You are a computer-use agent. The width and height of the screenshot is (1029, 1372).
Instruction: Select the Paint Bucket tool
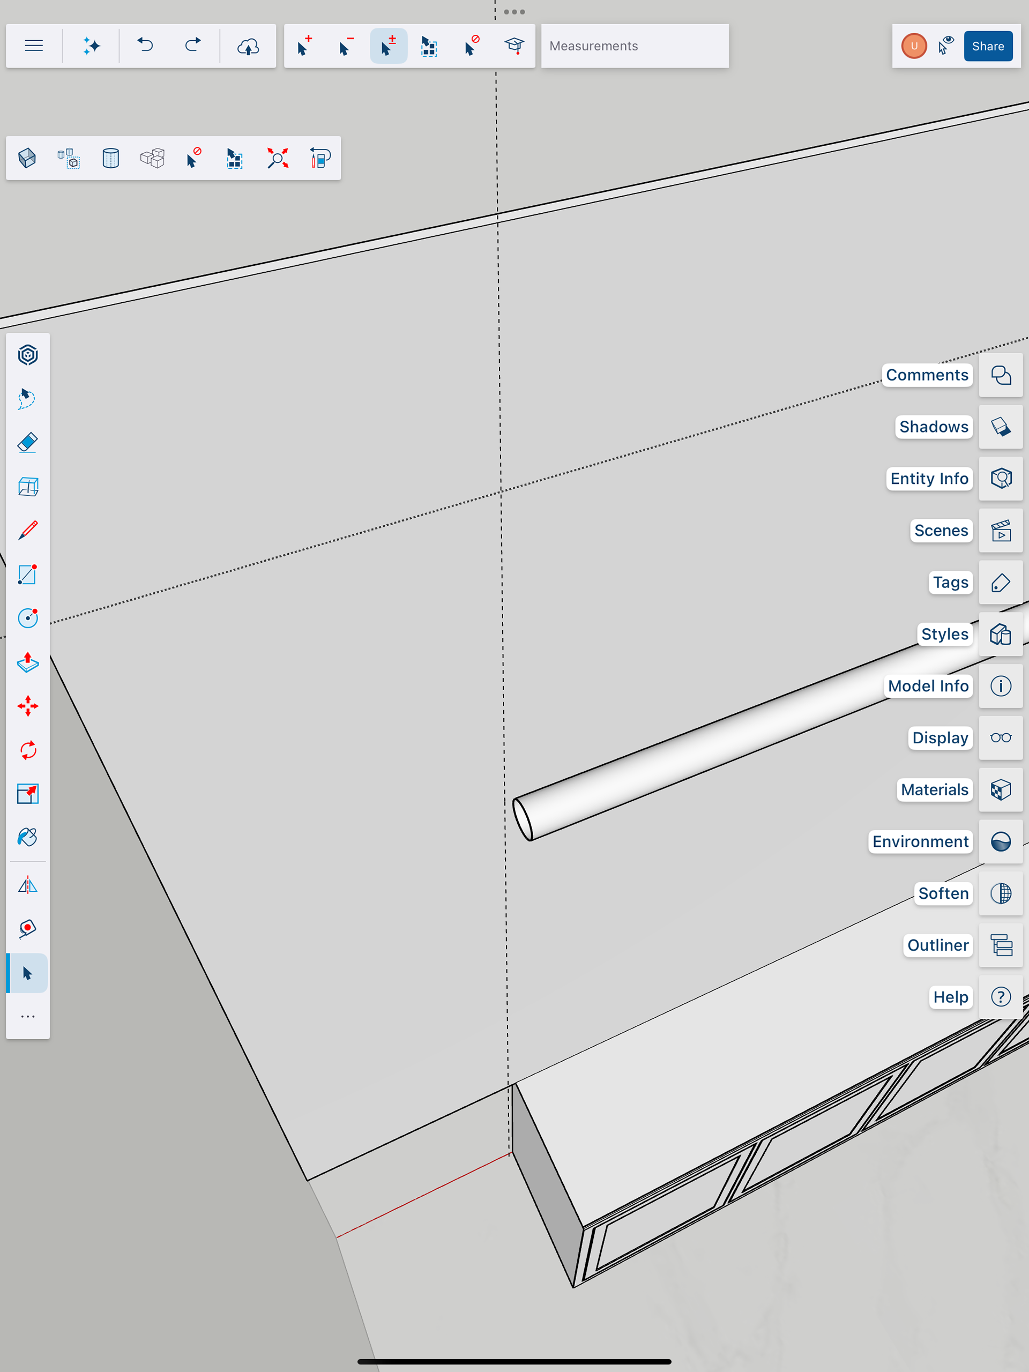28,837
